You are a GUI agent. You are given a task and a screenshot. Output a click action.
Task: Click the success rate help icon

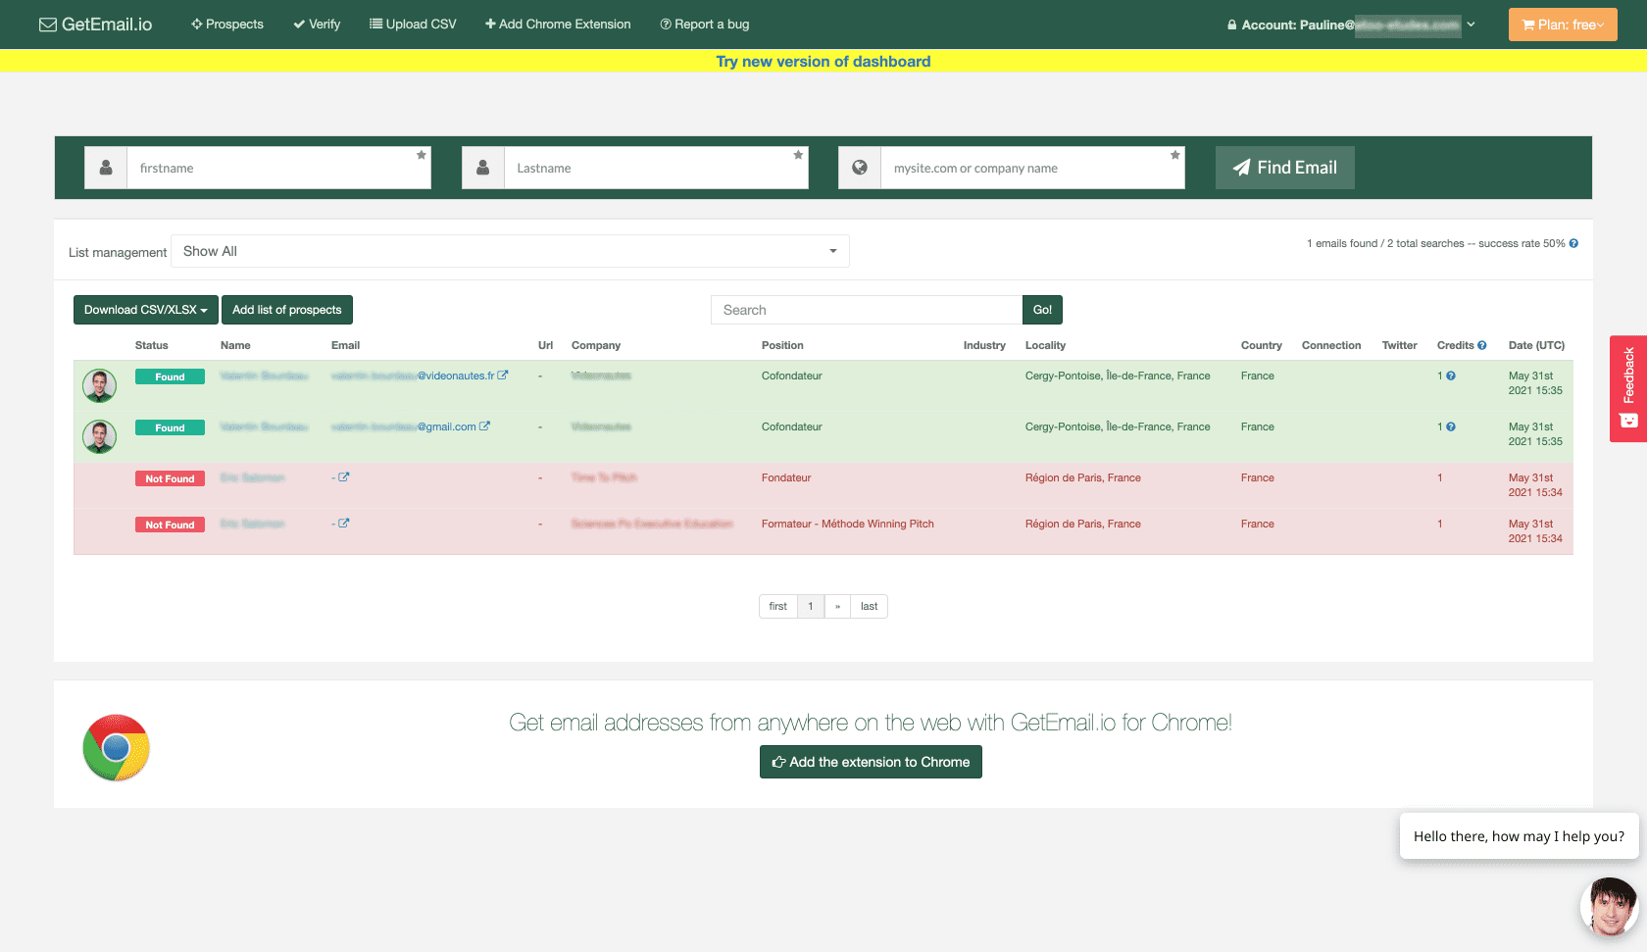(x=1573, y=243)
